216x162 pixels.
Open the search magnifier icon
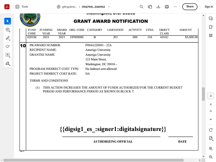[141, 7]
